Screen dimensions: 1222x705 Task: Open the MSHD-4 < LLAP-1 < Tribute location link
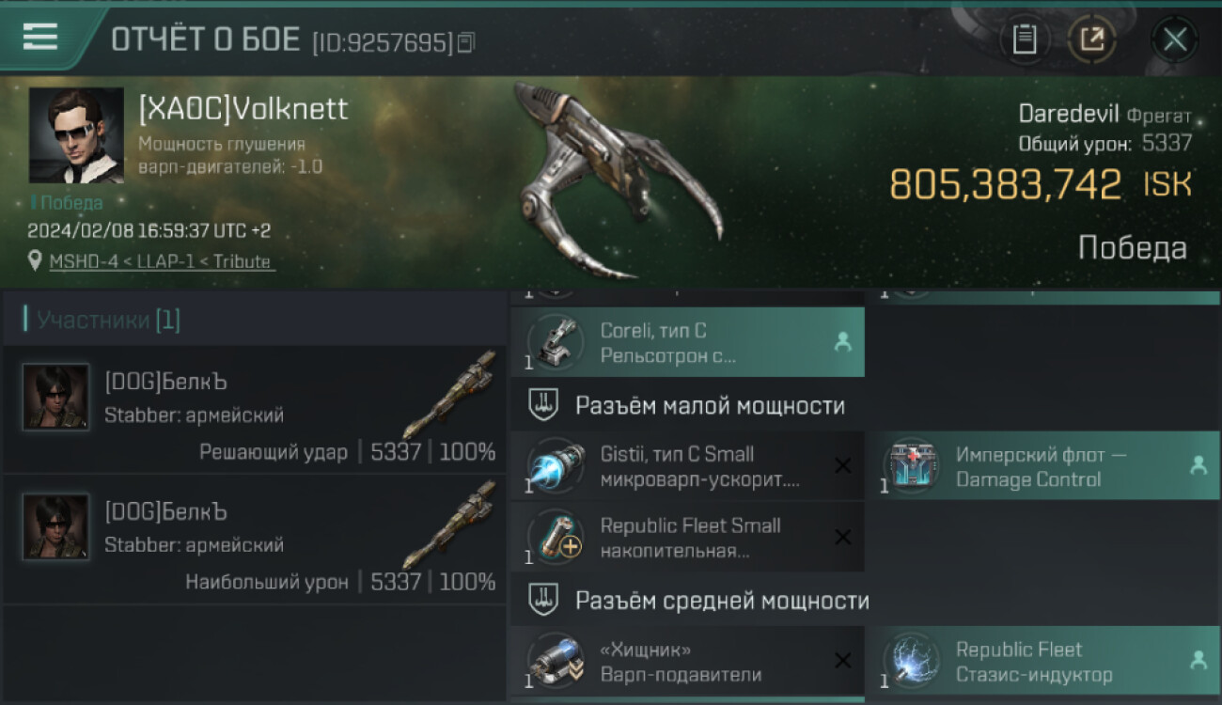162,261
